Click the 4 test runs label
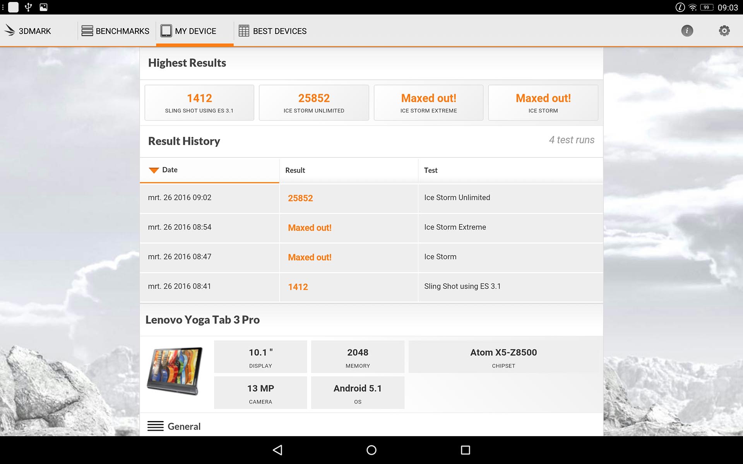 tap(572, 140)
